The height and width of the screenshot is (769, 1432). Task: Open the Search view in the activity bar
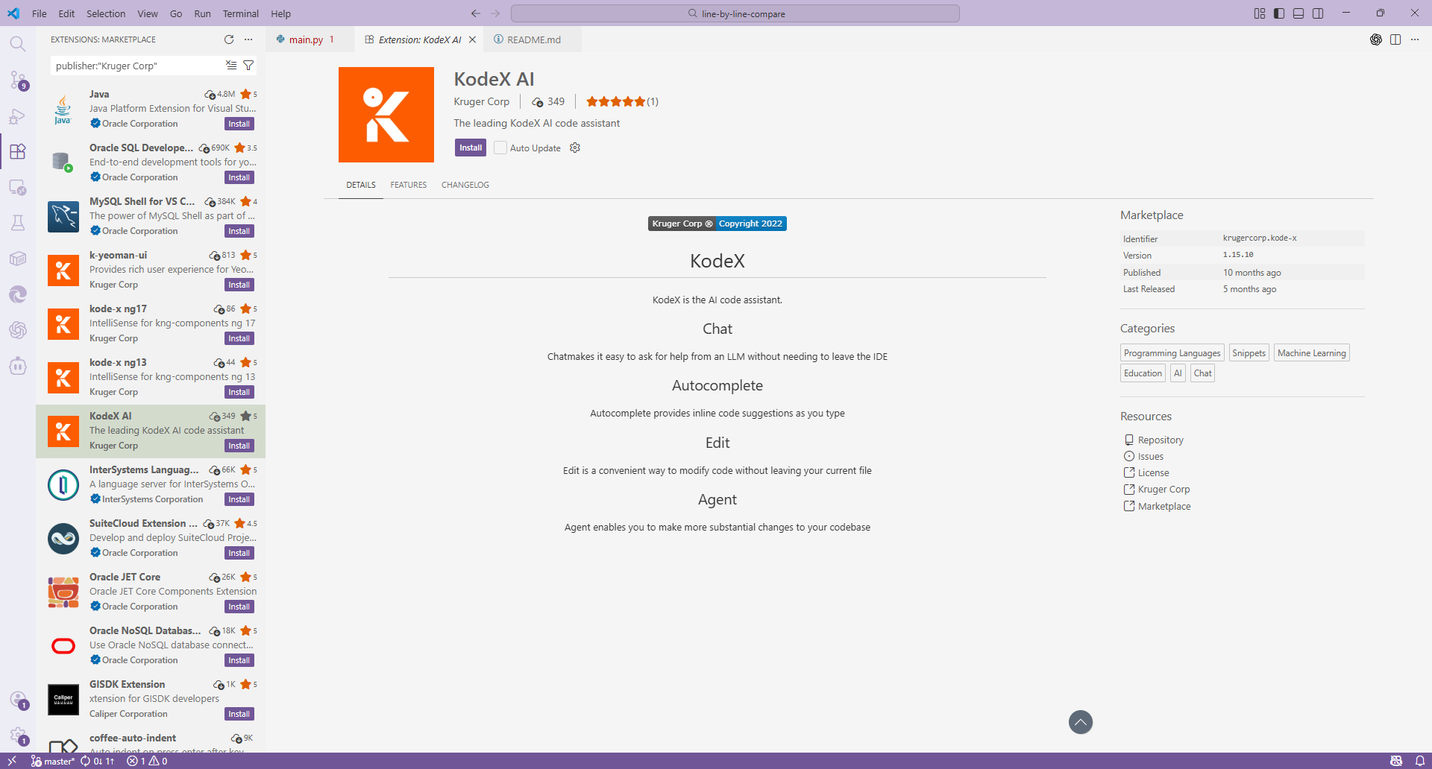click(x=18, y=43)
